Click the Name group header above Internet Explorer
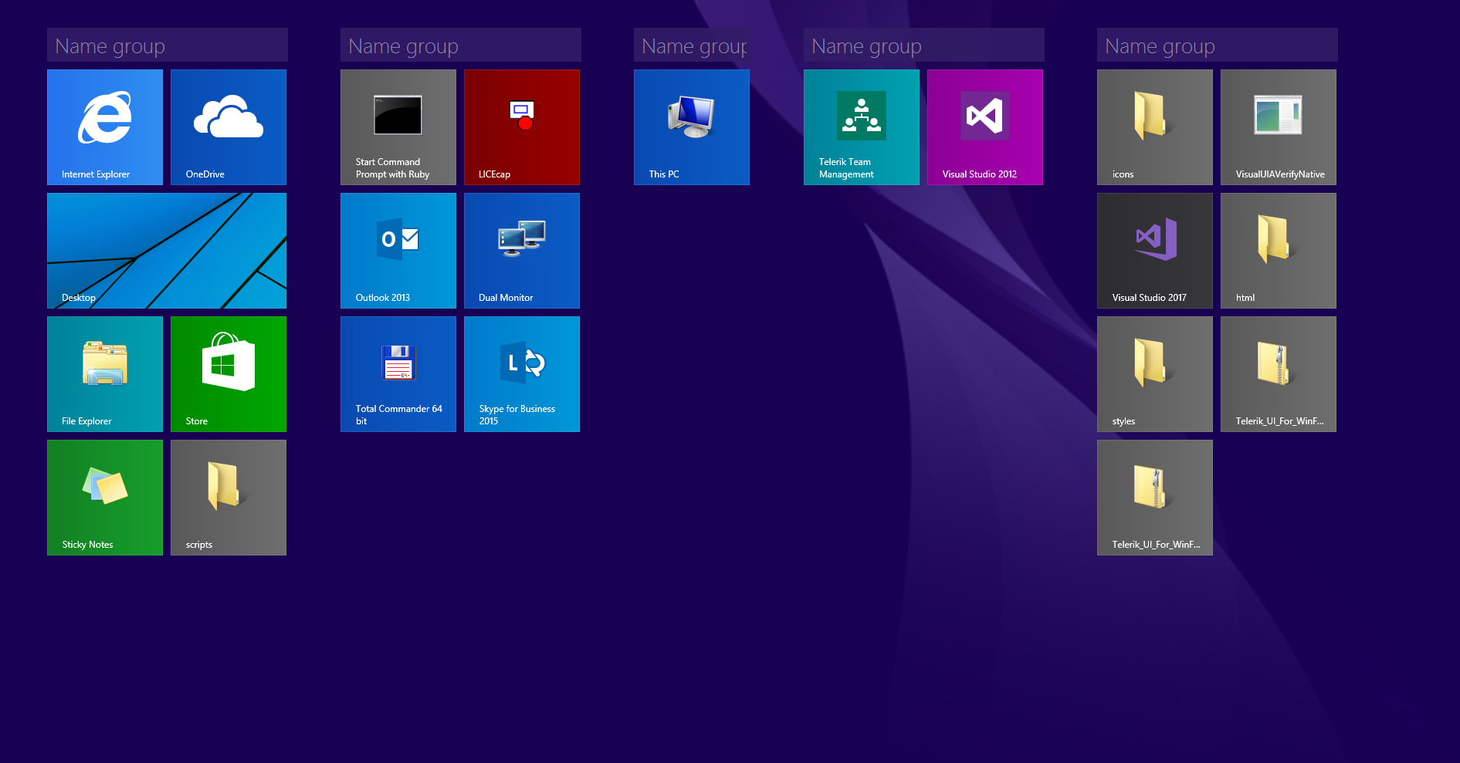Screen dimensions: 1460x763 [x=168, y=45]
